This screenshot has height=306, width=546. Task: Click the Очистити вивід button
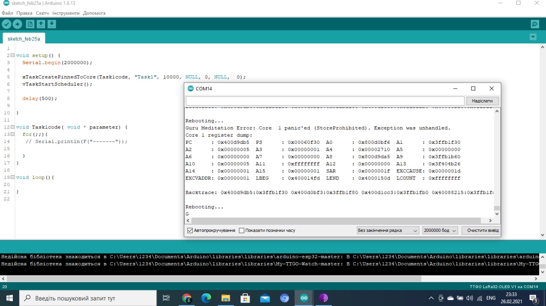[481, 230]
